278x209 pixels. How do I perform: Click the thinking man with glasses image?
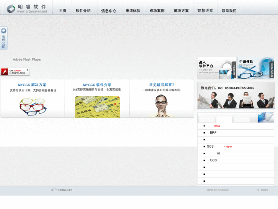pos(161,106)
